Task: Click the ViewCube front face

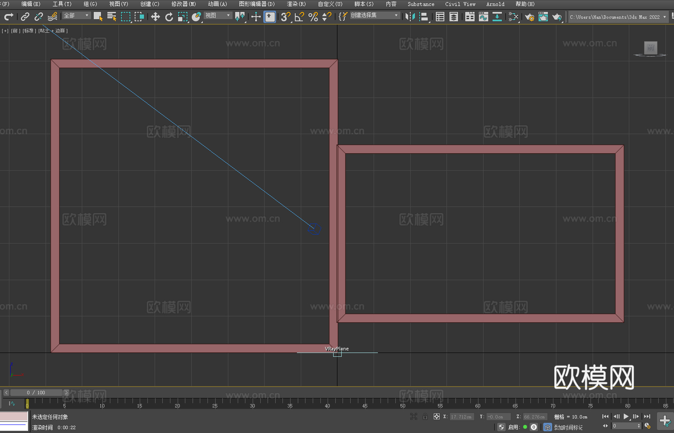Action: (651, 48)
